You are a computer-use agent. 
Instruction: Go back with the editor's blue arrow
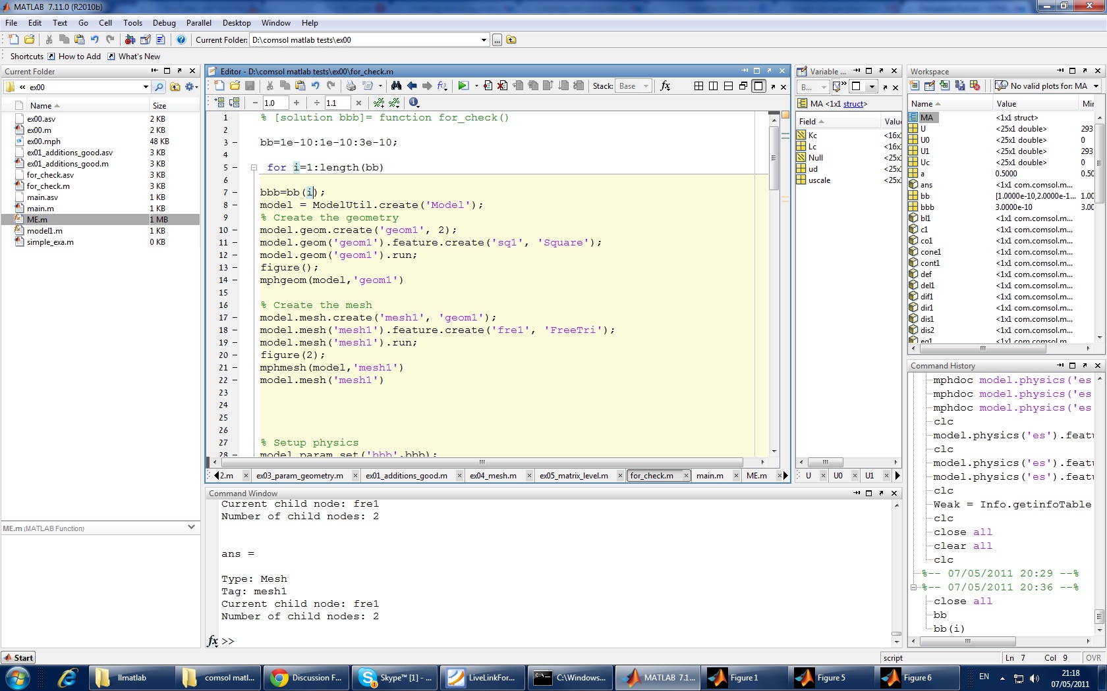(x=412, y=86)
